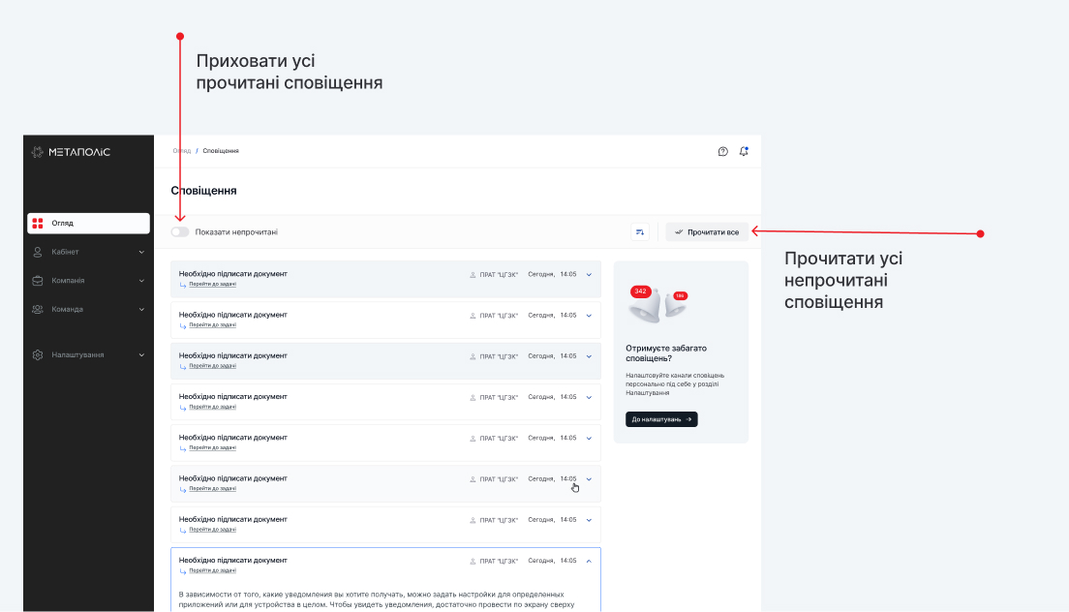Click the notification bell icon in header
1069x612 pixels.
(744, 151)
